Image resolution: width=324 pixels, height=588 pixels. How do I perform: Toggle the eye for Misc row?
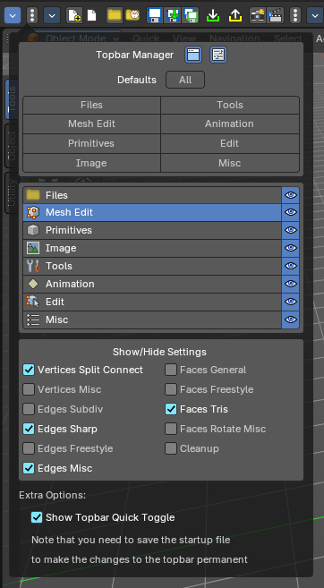[x=291, y=320]
